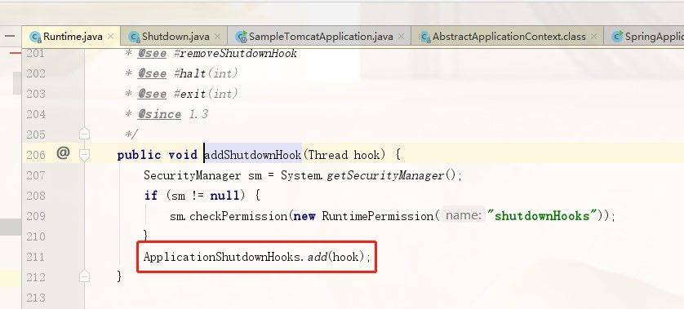Image resolution: width=684 pixels, height=309 pixels.
Task: Click the add(hook) method call
Action: [x=336, y=257]
